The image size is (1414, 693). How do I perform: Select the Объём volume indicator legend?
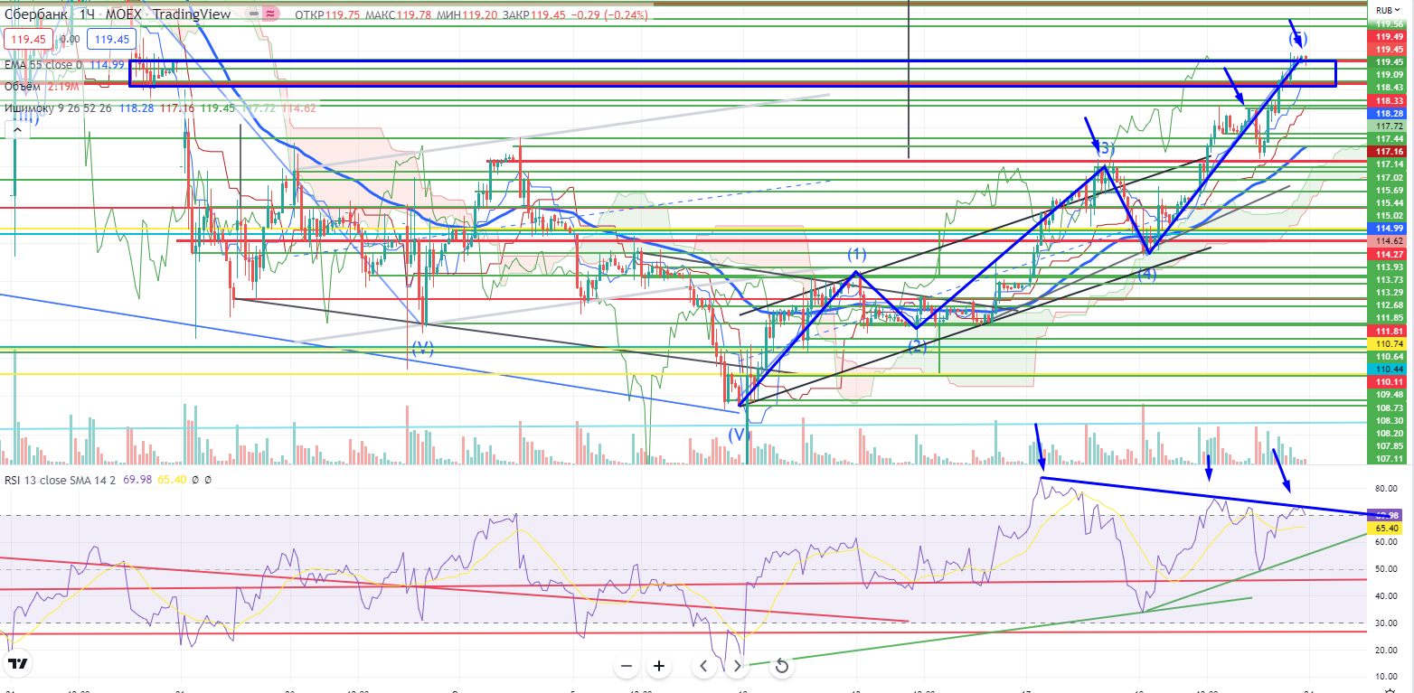(x=23, y=86)
